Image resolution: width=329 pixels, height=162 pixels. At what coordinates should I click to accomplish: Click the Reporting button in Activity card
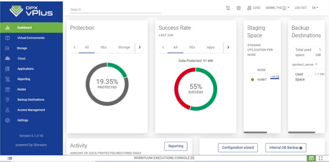(x=176, y=146)
